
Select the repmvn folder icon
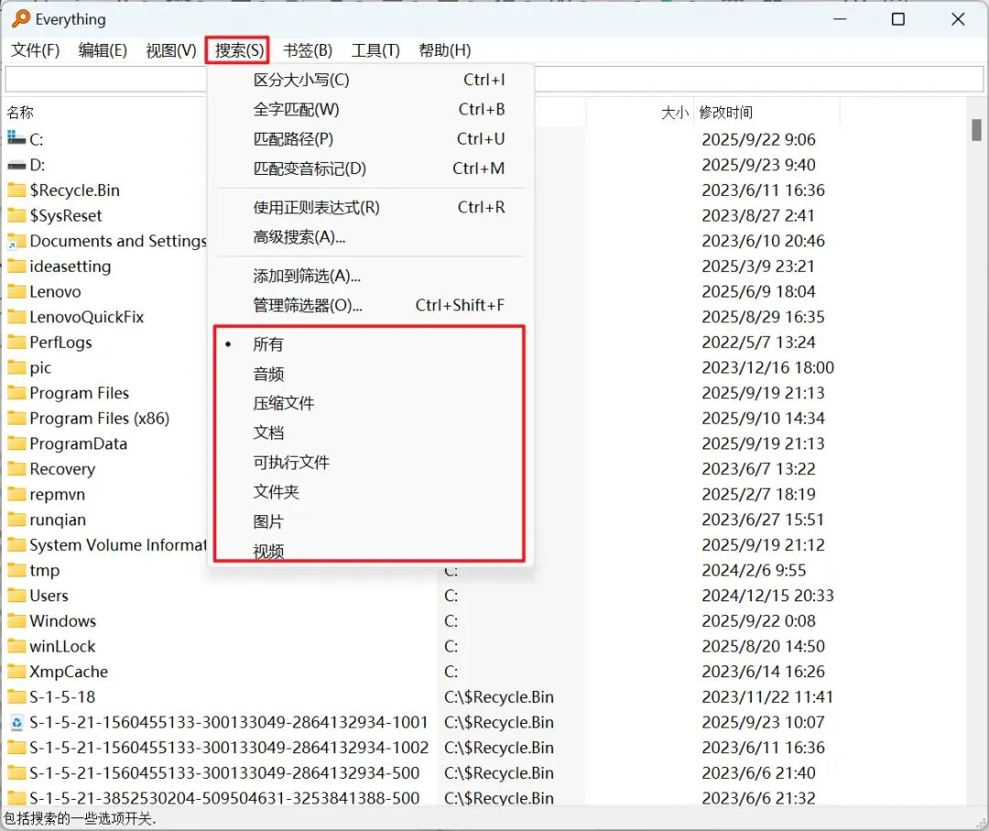(x=16, y=493)
